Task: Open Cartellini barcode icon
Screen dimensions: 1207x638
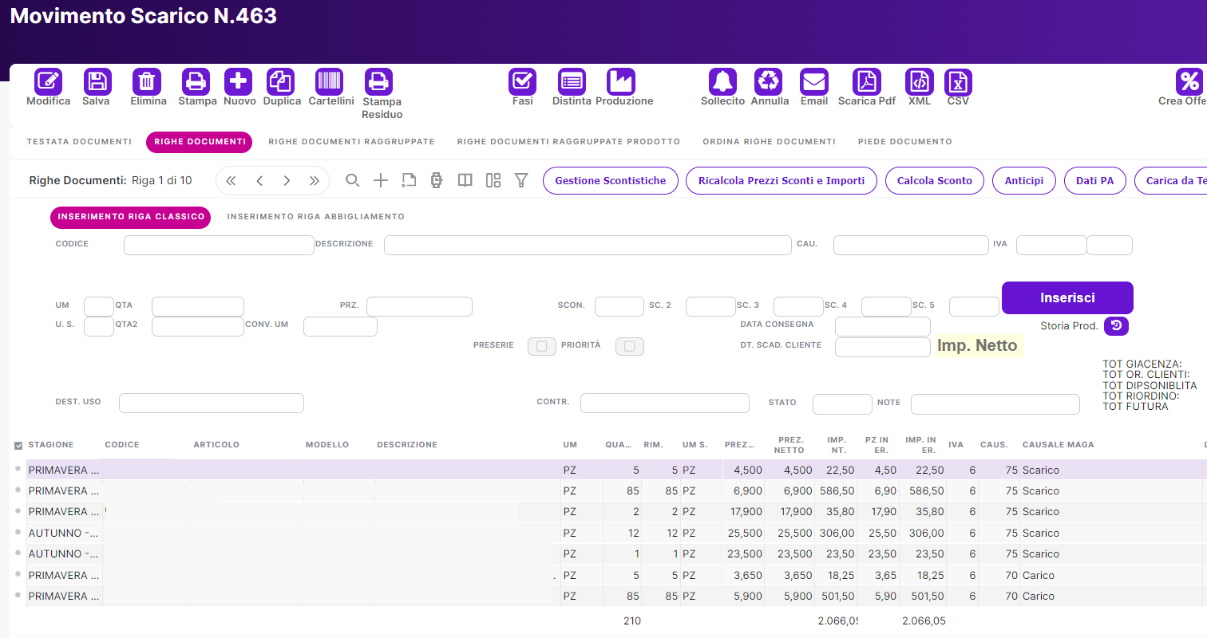Action: pos(330,81)
